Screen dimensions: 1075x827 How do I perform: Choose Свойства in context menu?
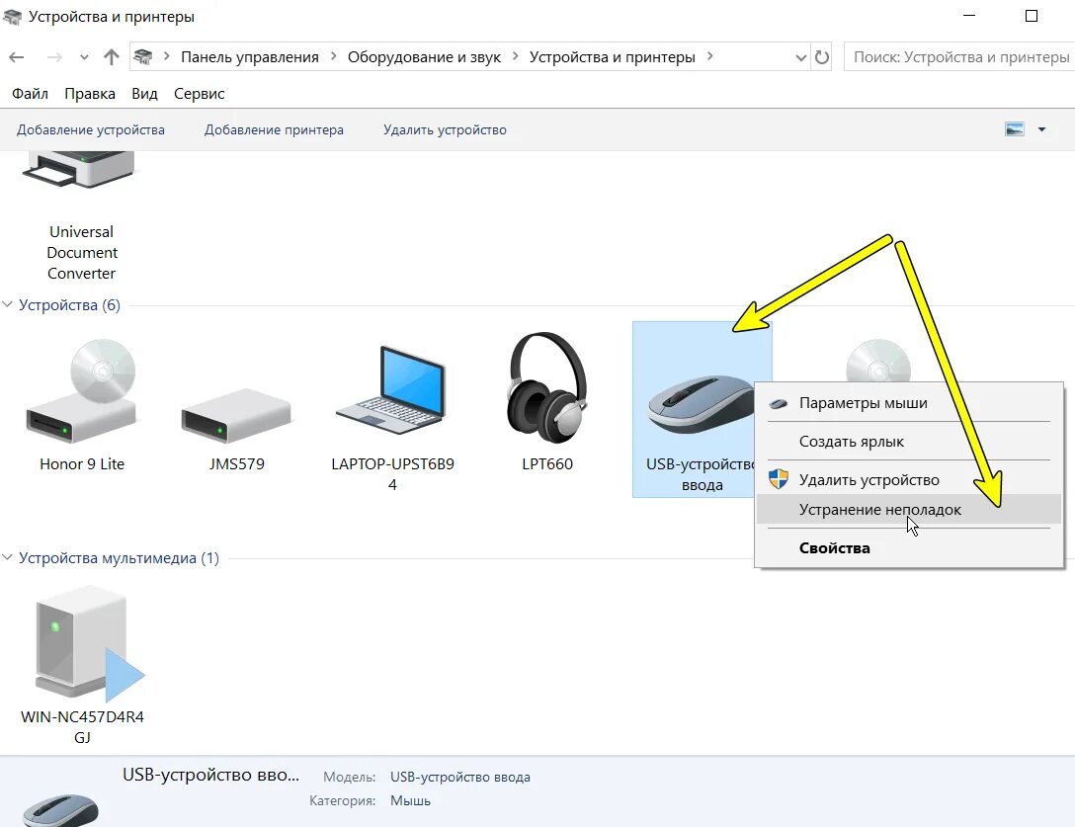[909, 548]
